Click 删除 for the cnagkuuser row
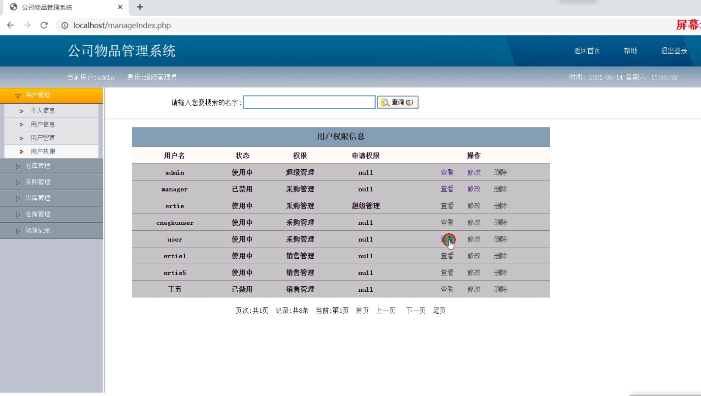Image resolution: width=701 pixels, height=396 pixels. [501, 222]
